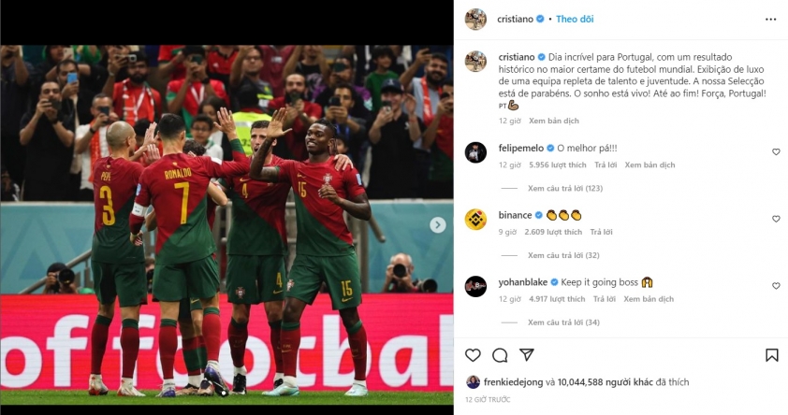Go to next photo with carousel arrow

[x=437, y=225]
